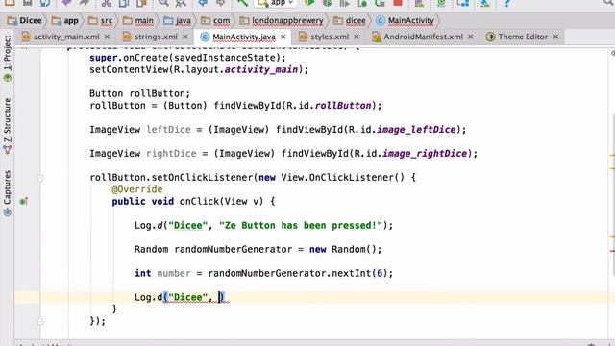This screenshot has width=615, height=346.
Task: Click the Copy icon in the toolbar
Action: (x=124, y=3)
